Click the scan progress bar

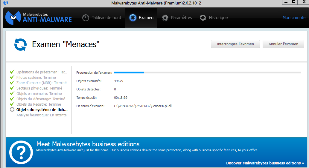pyautogui.click(x=208, y=73)
